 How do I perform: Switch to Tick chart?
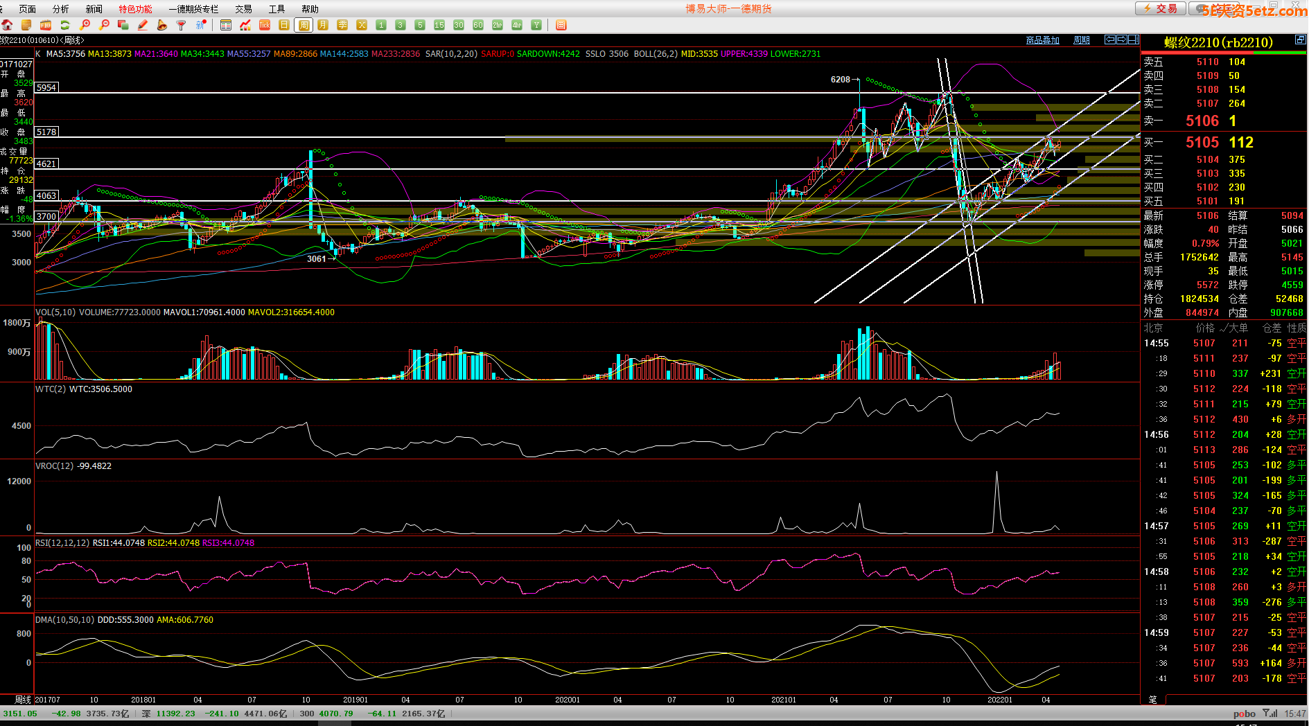coord(265,25)
